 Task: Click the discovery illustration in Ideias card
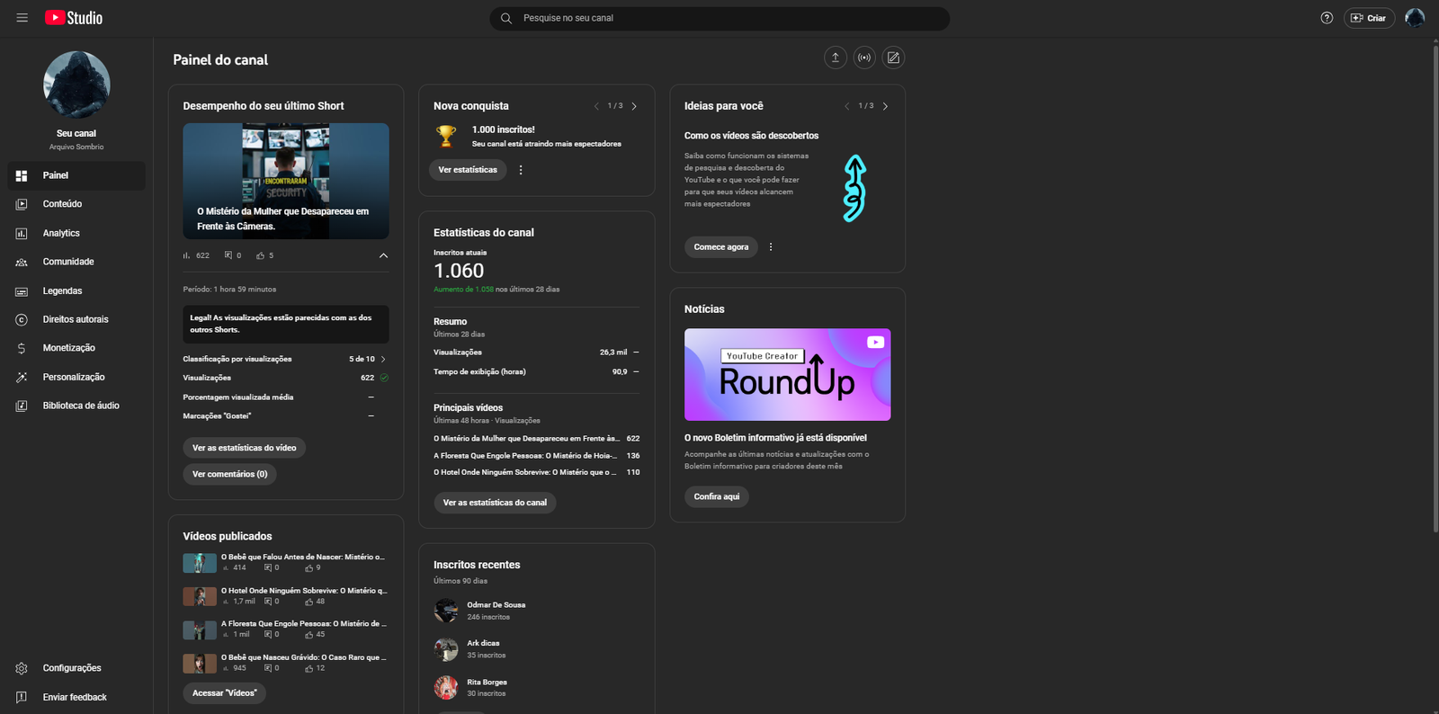[x=854, y=188]
